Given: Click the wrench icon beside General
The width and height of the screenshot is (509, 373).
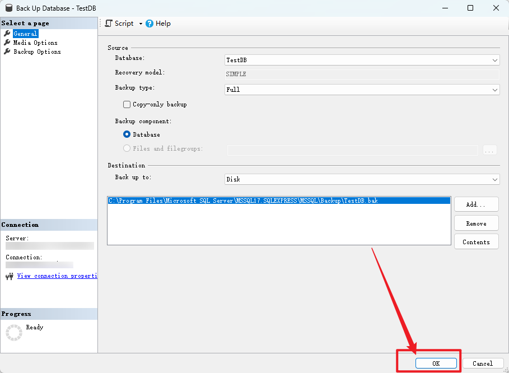Looking at the screenshot, I should [x=7, y=34].
